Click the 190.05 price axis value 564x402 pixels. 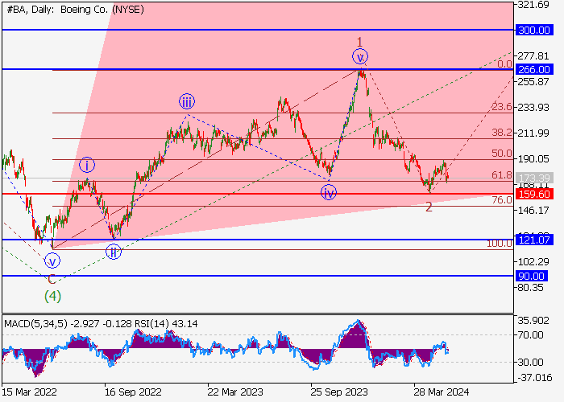coord(533,159)
